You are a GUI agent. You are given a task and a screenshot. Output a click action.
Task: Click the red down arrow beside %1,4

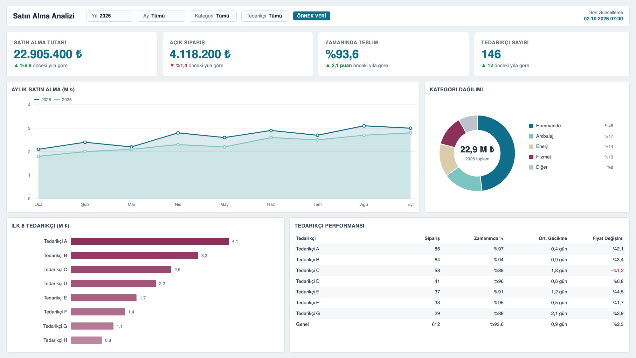click(172, 66)
